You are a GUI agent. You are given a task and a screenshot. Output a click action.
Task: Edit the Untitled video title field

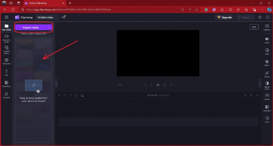coord(47,17)
